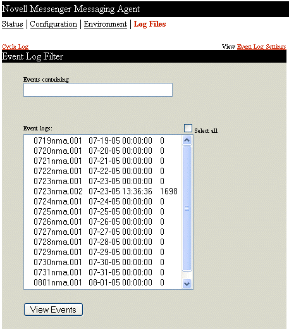
Task: Open the Environment page
Action: click(x=106, y=24)
